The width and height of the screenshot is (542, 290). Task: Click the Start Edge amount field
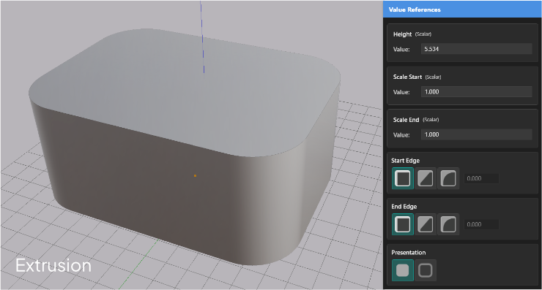pos(481,178)
